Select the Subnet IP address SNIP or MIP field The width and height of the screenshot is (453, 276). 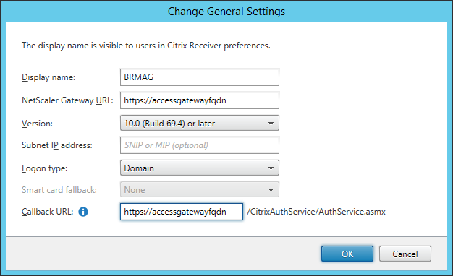200,145
